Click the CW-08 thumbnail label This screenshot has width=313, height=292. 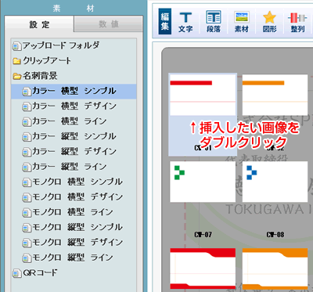point(275,235)
